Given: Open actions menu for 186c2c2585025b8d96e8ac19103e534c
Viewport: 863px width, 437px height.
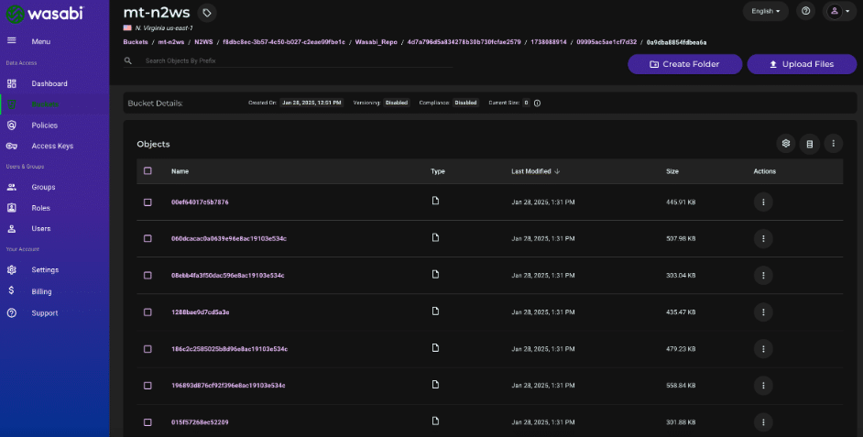Looking at the screenshot, I should (x=763, y=349).
